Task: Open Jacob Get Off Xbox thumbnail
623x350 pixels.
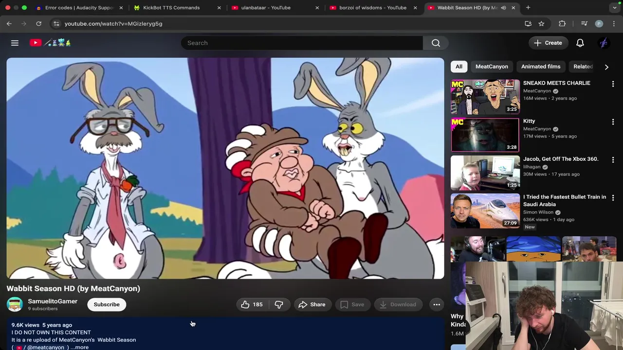Action: pyautogui.click(x=485, y=173)
